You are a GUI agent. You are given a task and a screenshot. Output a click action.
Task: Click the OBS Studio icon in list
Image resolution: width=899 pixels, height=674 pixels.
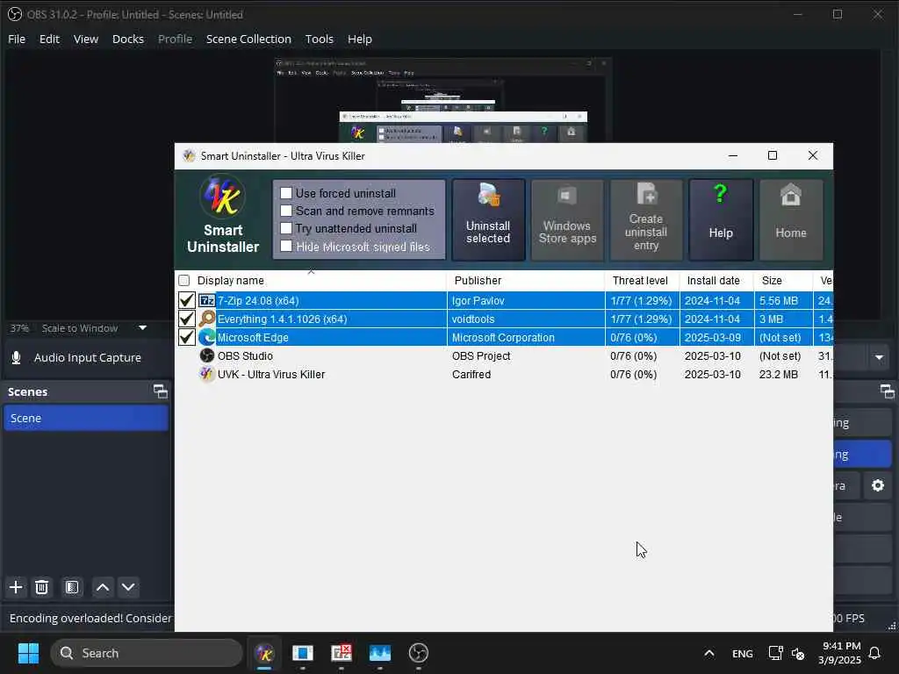(207, 355)
